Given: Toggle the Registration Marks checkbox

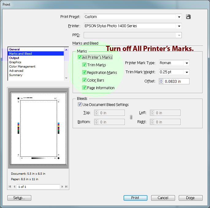Looking at the screenshot, I should point(84,72).
